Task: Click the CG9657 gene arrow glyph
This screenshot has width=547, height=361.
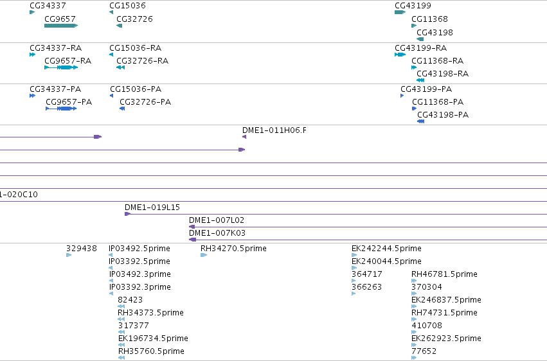Action: (x=61, y=26)
